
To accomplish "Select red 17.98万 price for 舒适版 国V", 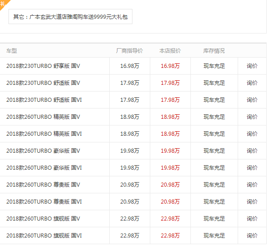I will [170, 83].
